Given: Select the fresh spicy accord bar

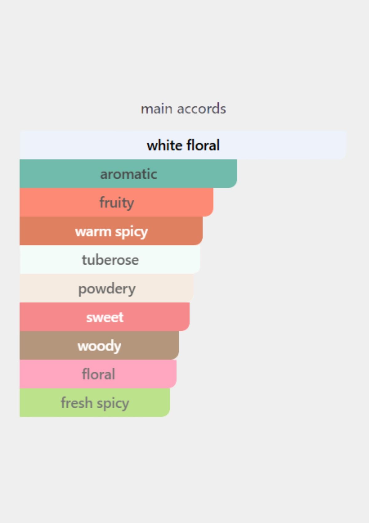Looking at the screenshot, I should [x=95, y=402].
